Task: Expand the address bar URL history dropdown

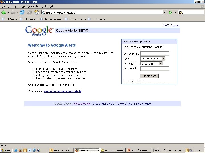Action: 165,13
